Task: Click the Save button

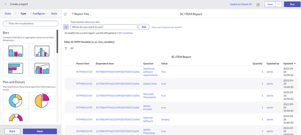Action: (270, 4)
